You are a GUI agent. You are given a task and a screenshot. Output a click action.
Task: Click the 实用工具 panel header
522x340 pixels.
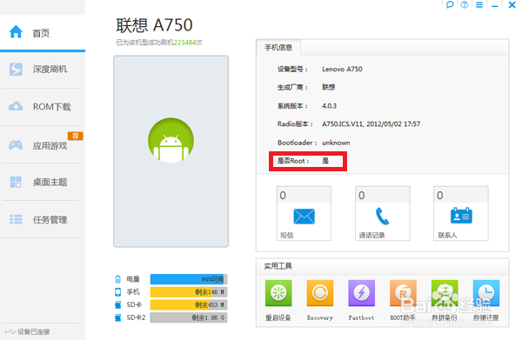278,266
